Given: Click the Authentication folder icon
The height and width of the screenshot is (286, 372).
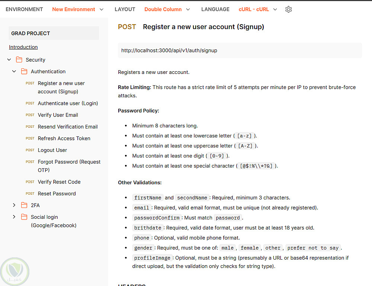Looking at the screenshot, I should (x=24, y=71).
